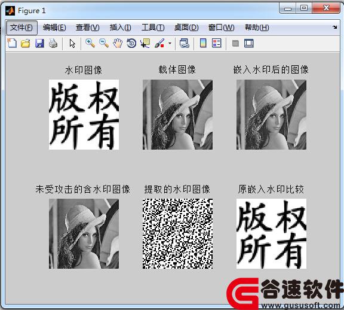The height and width of the screenshot is (310, 344).
Task: Open the 文件(F) menu
Action: point(21,28)
